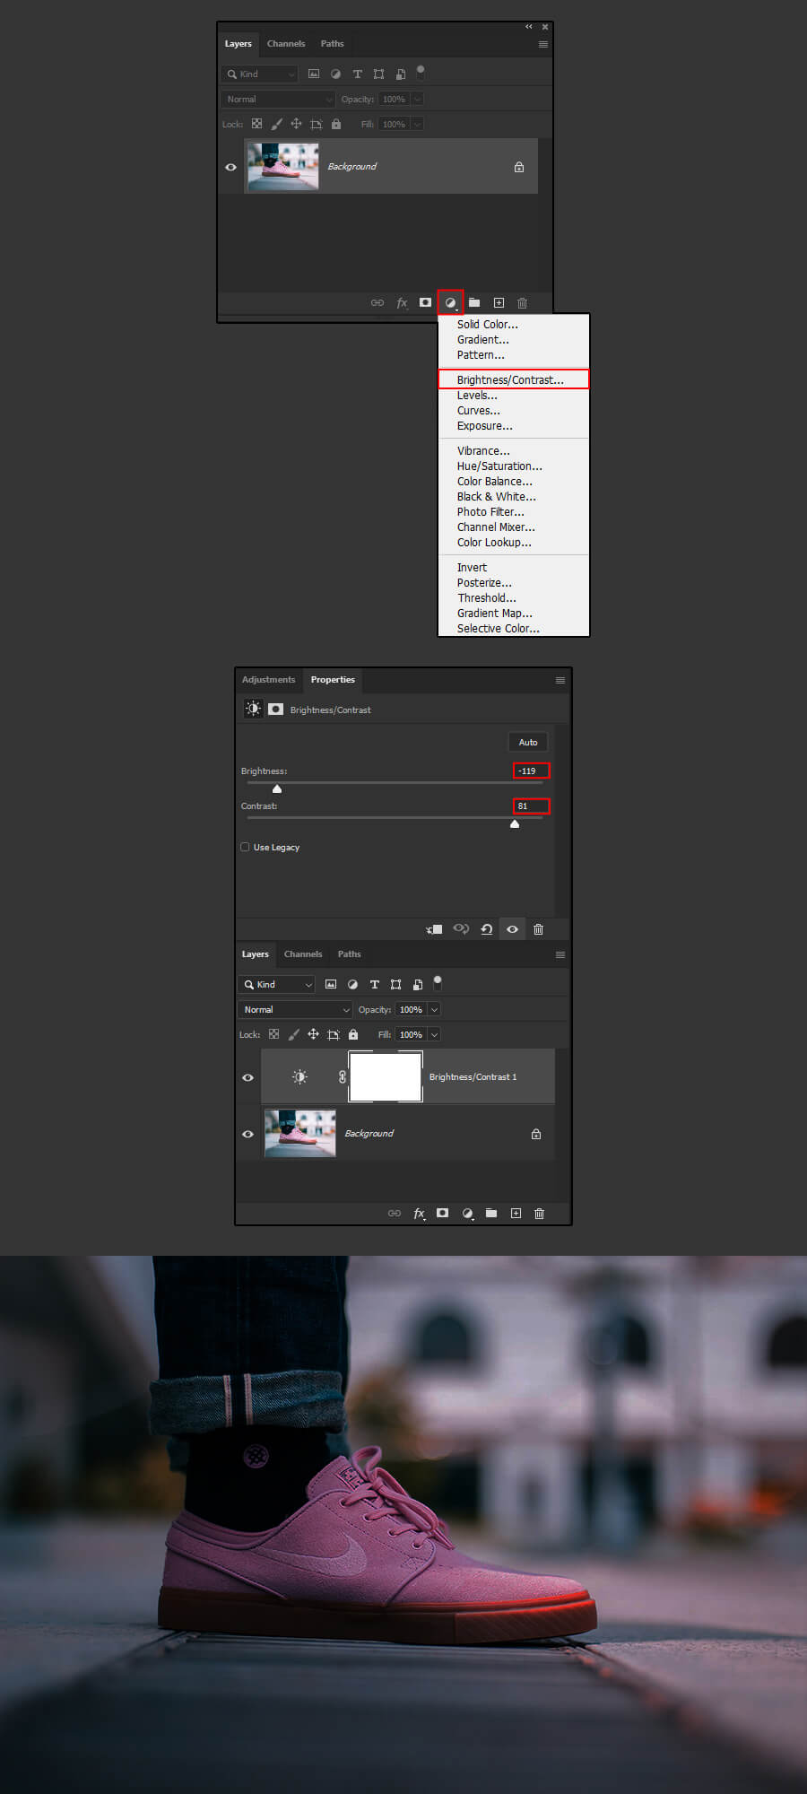The height and width of the screenshot is (1794, 807).
Task: Open the top Layers panel flyout menu icon
Action: tap(542, 44)
